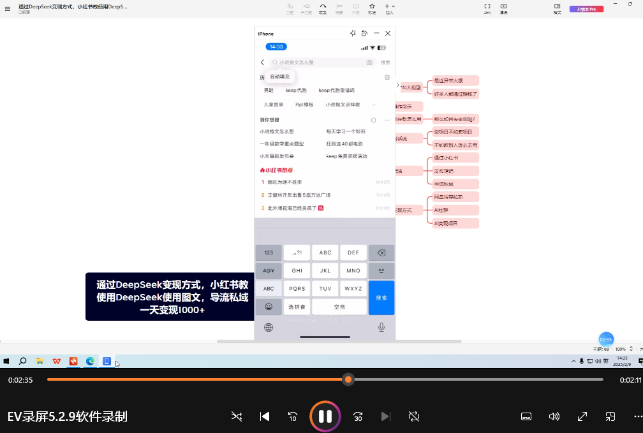
Task: Tap the trash icon to clear search history
Action: [x=387, y=77]
